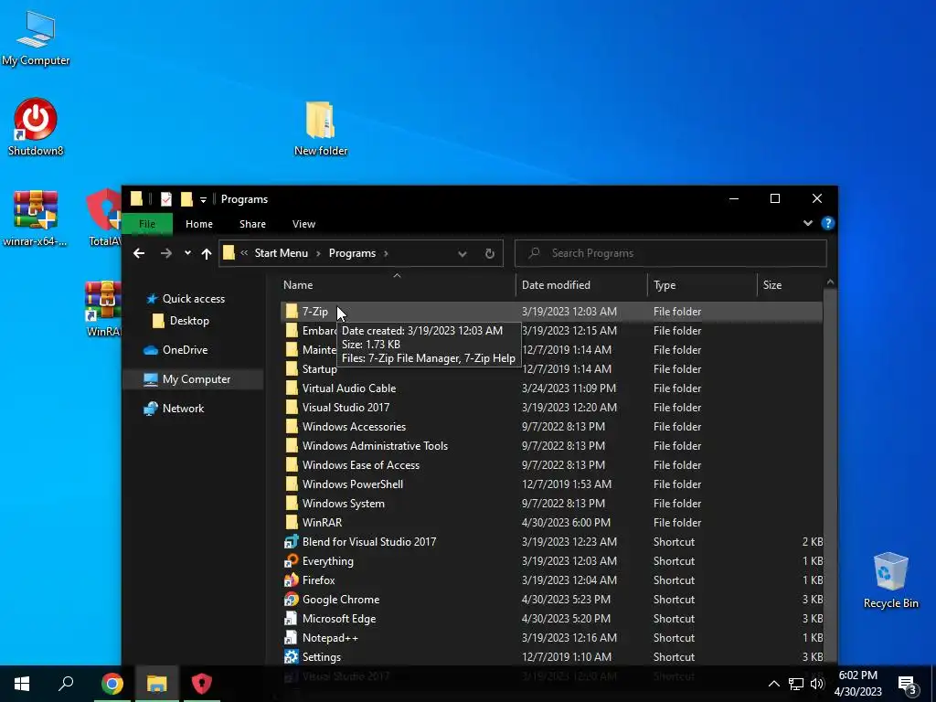Image resolution: width=936 pixels, height=702 pixels.
Task: Open the Share ribbon tab
Action: pyautogui.click(x=252, y=224)
